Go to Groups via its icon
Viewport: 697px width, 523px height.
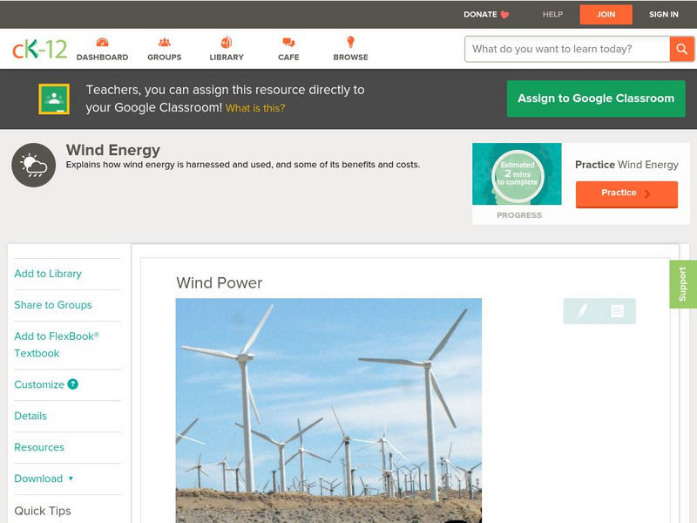164,43
